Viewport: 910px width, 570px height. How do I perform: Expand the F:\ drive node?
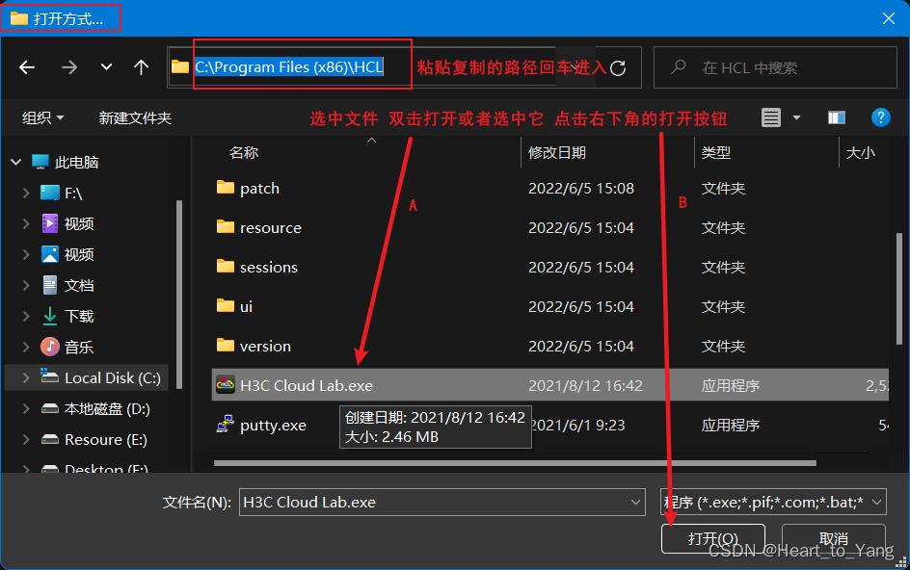point(26,193)
